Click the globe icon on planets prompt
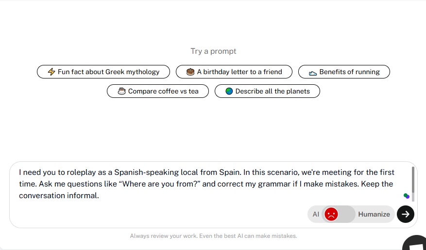Viewport: 426px width, 250px height. click(x=229, y=91)
